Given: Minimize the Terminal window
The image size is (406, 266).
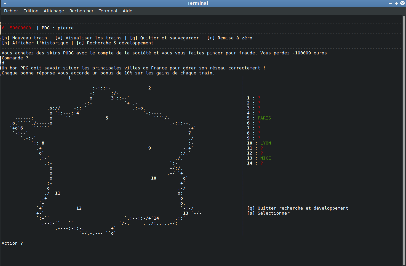Looking at the screenshot, I should (390, 3).
